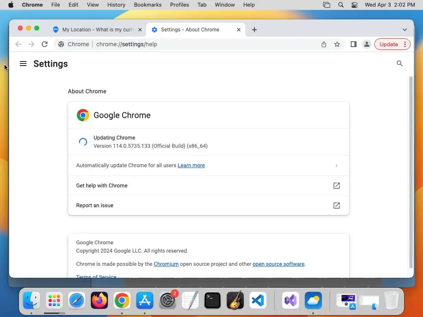Open the tab search dropdown chevron
The width and height of the screenshot is (423, 317).
click(x=405, y=30)
